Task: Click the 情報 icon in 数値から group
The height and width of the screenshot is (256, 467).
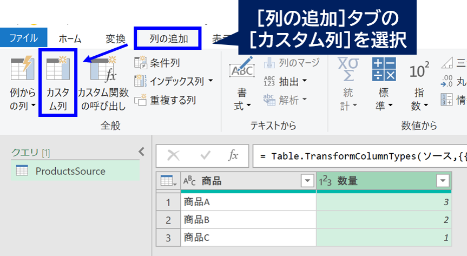Action: [447, 100]
